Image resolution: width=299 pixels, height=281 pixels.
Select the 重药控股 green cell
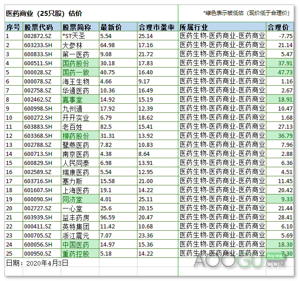[80, 253]
